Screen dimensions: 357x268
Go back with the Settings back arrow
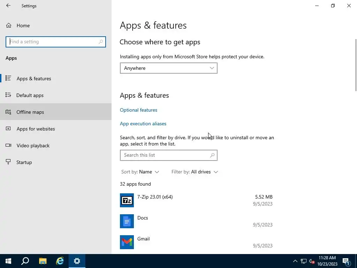(x=8, y=6)
